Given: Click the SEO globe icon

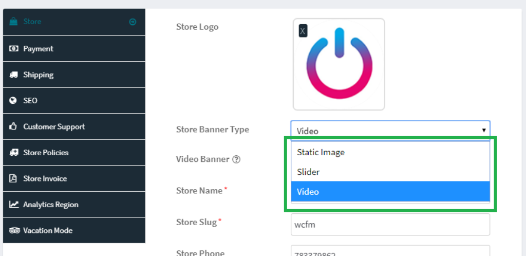Looking at the screenshot, I should pos(14,101).
